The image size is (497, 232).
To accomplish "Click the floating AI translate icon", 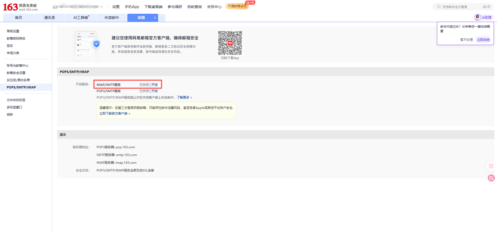I will tap(491, 178).
